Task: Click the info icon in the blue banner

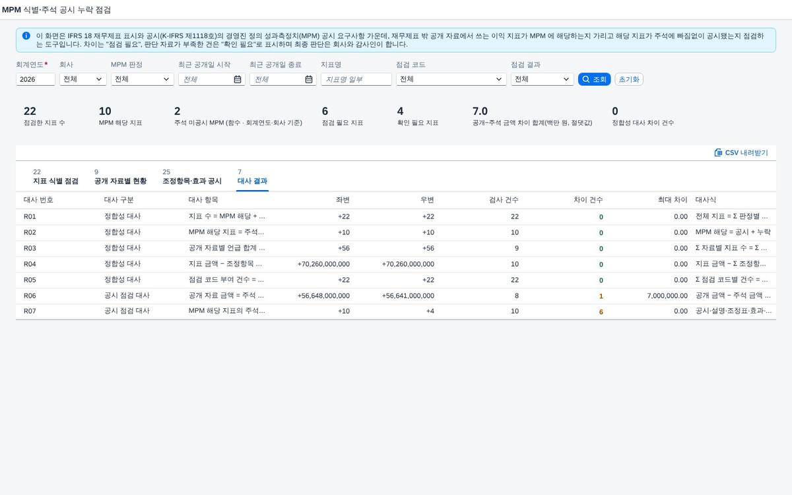Action: coord(26,36)
